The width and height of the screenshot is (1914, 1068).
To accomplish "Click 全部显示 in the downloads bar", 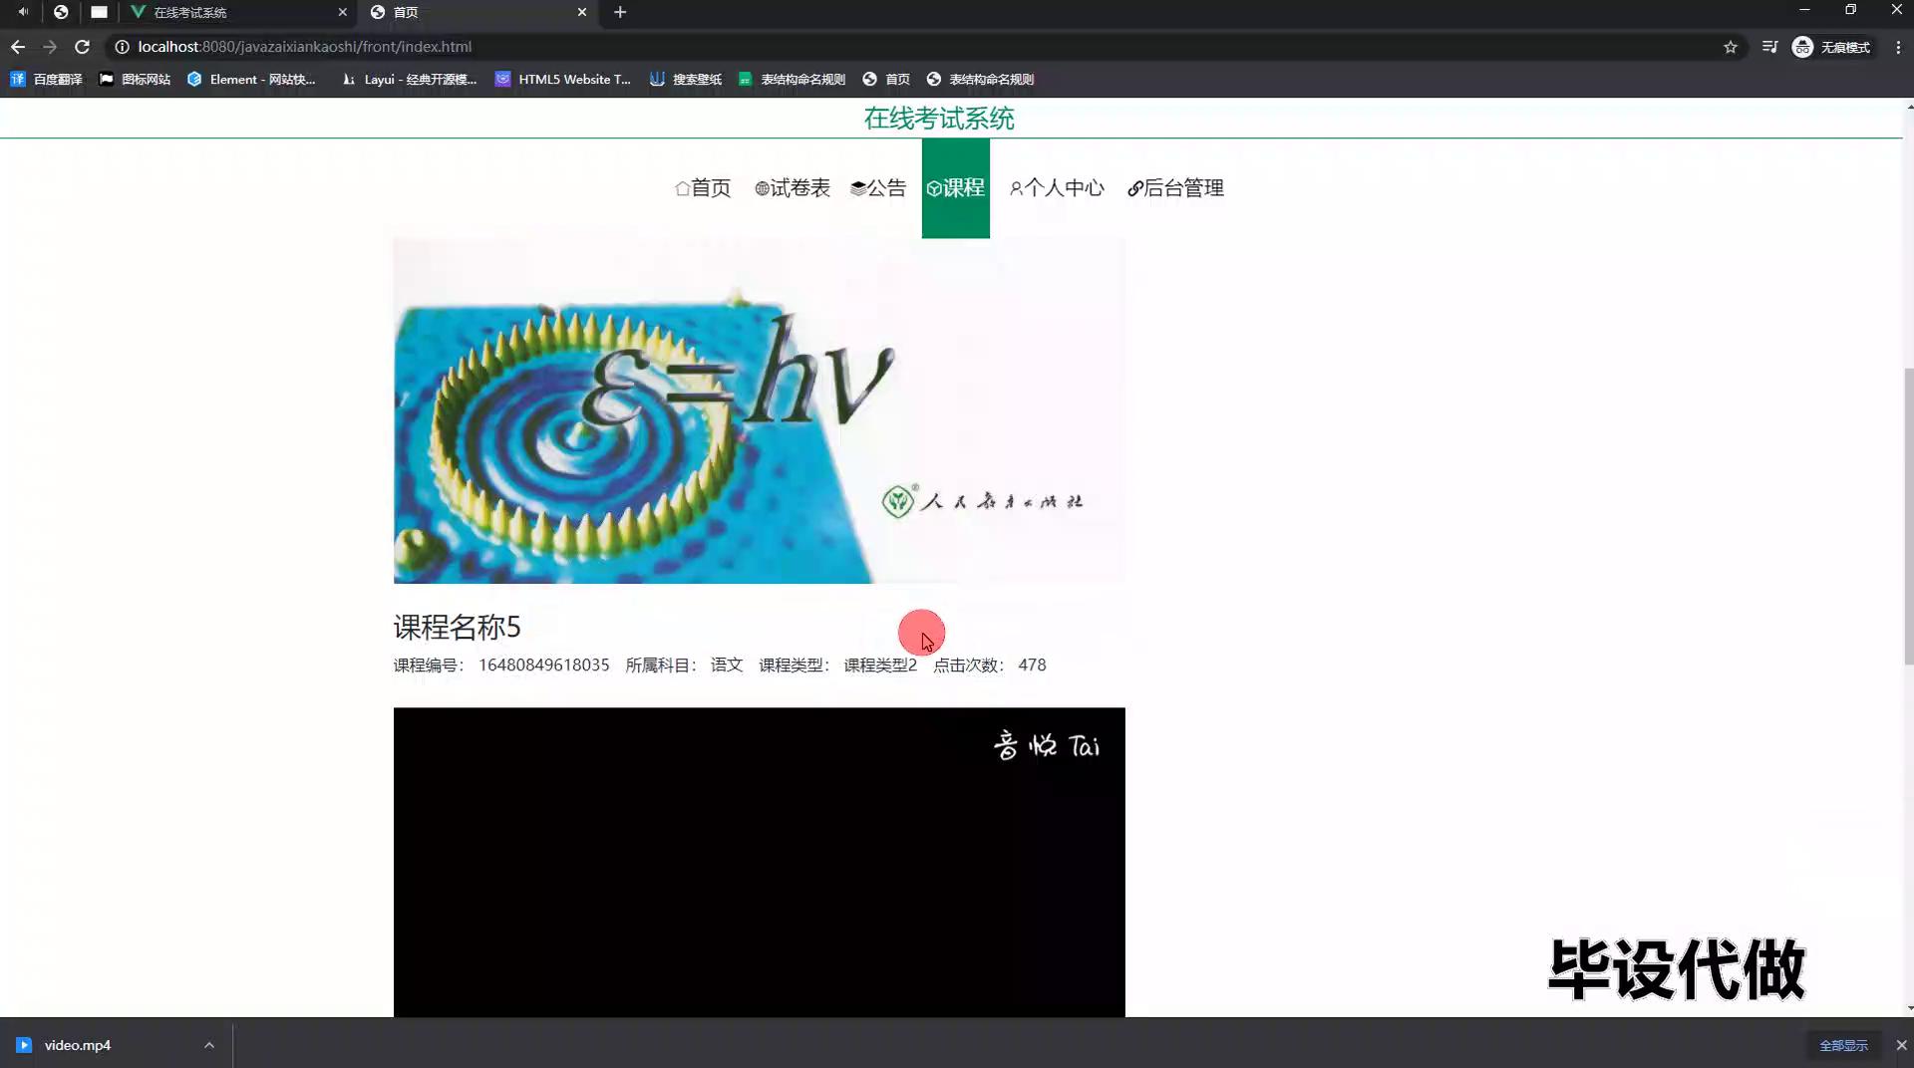I will [1843, 1045].
